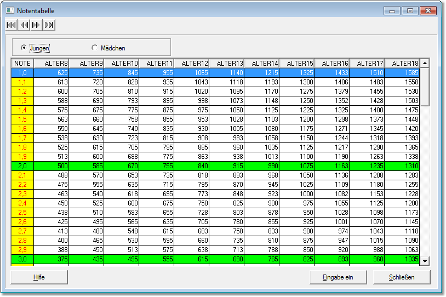Image resolution: width=446 pixels, height=297 pixels.
Task: Select the yellow grade 1,5 cell
Action: 22,119
